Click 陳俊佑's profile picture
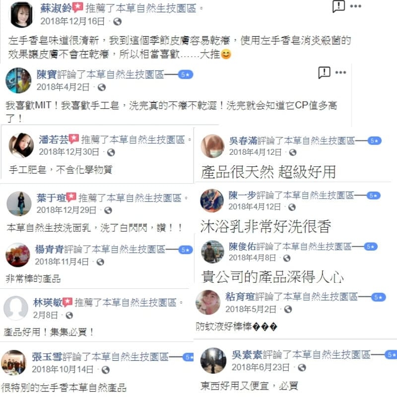The width and height of the screenshot is (397, 397). (212, 252)
